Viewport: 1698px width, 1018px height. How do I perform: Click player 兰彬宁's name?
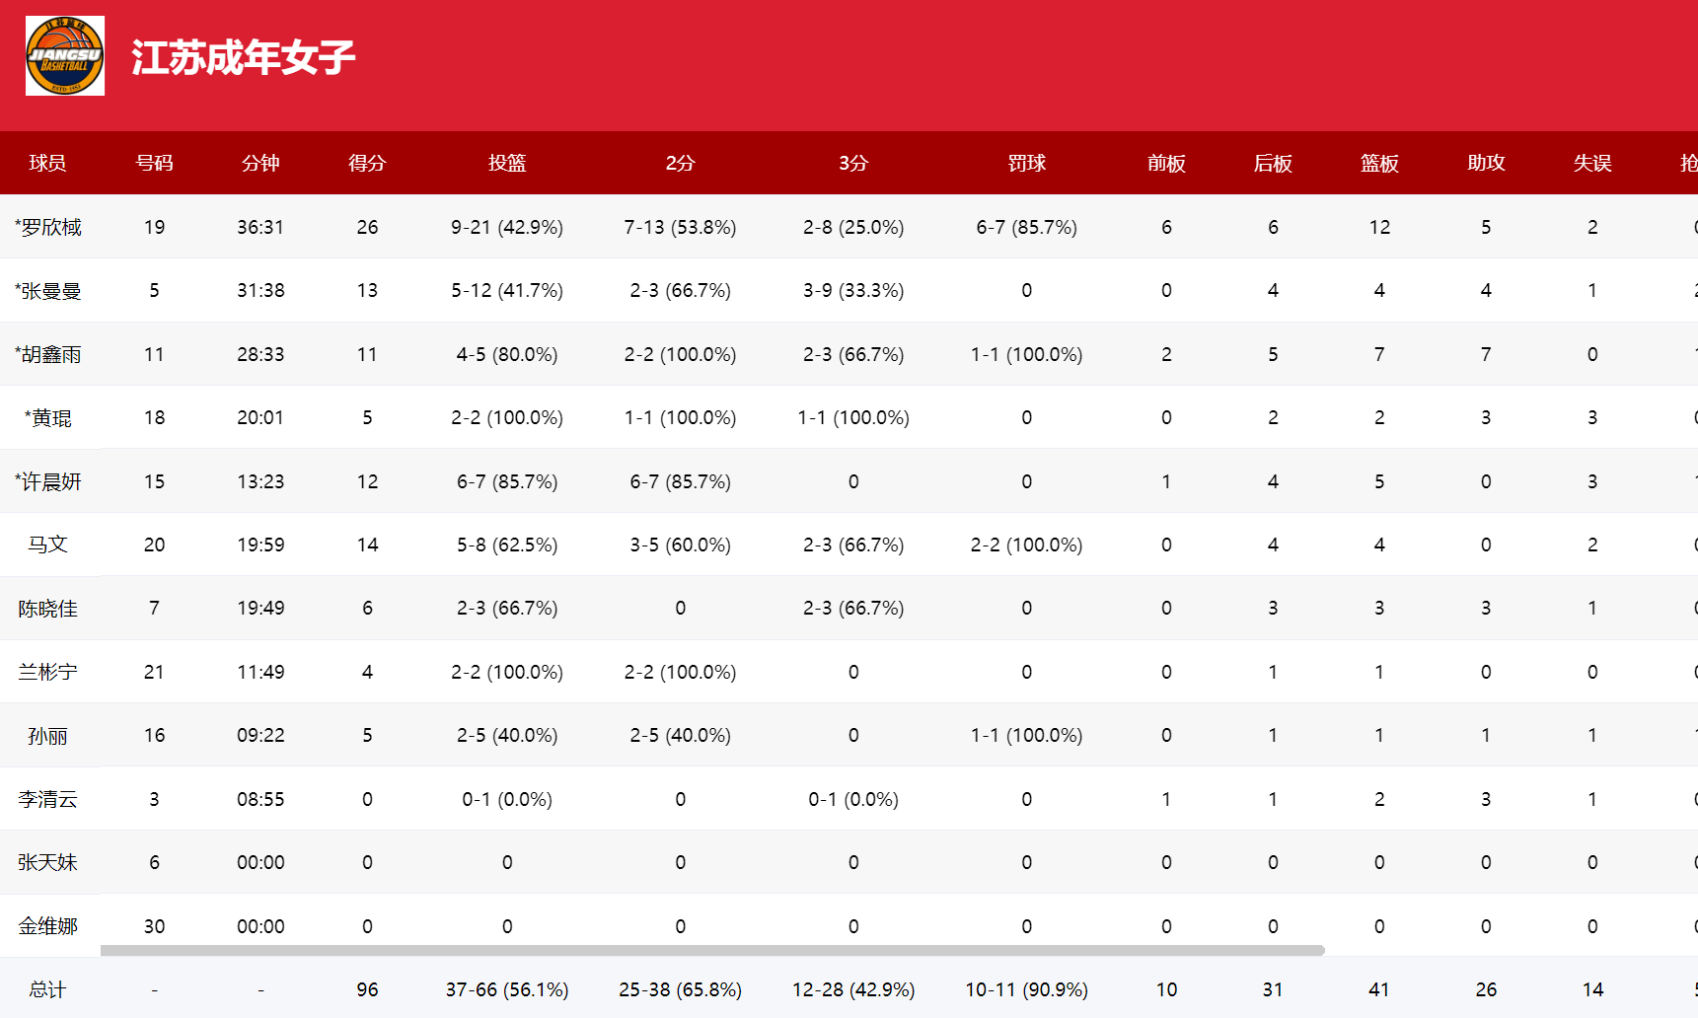47,673
